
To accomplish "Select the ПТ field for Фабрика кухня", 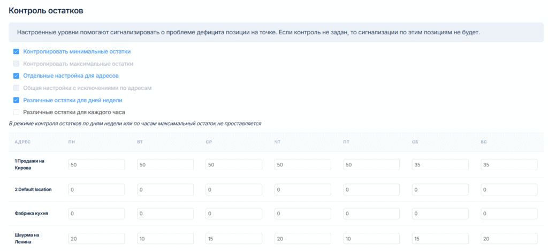I will pyautogui.click(x=371, y=214).
